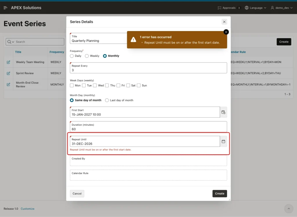Click the Repeat Until date field

[145, 141]
